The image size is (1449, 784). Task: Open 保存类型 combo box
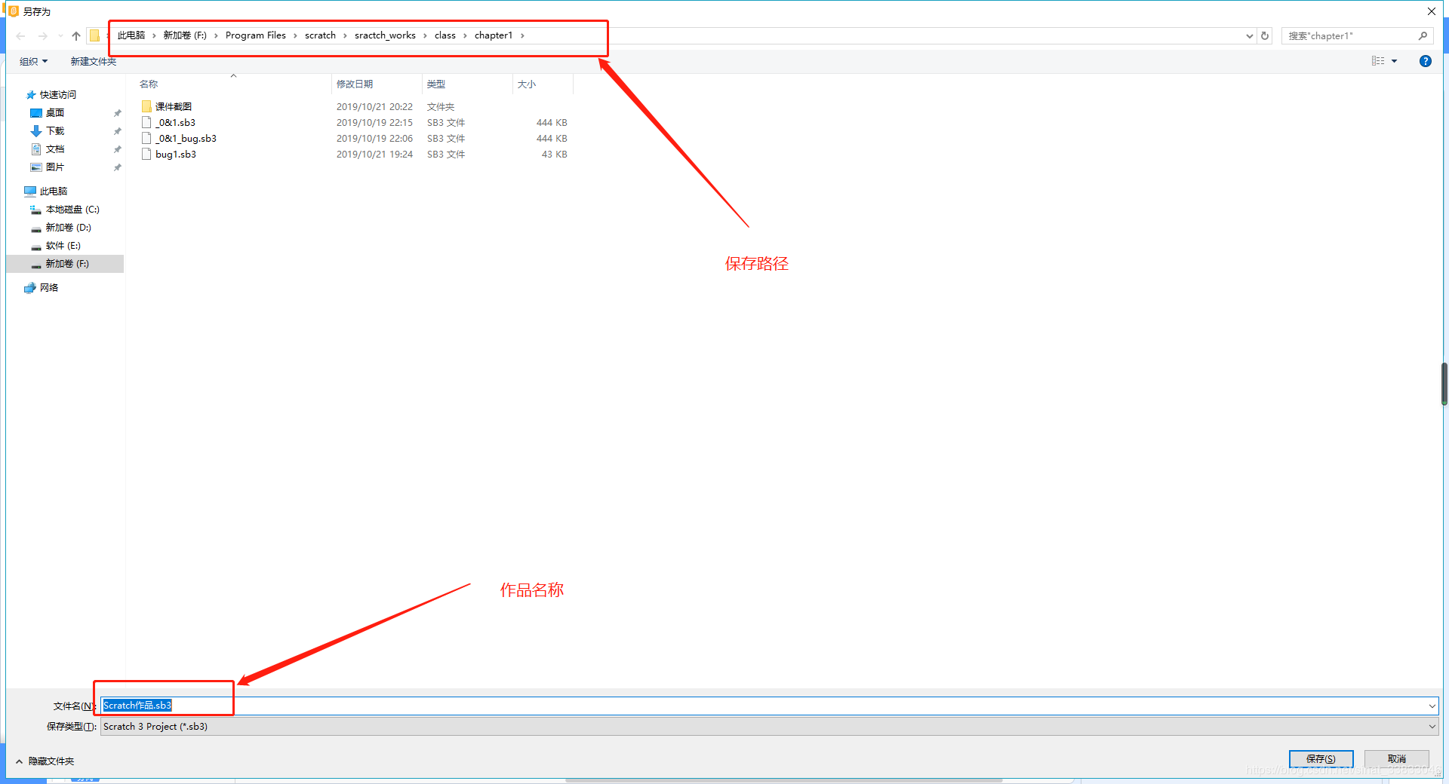[x=769, y=727]
